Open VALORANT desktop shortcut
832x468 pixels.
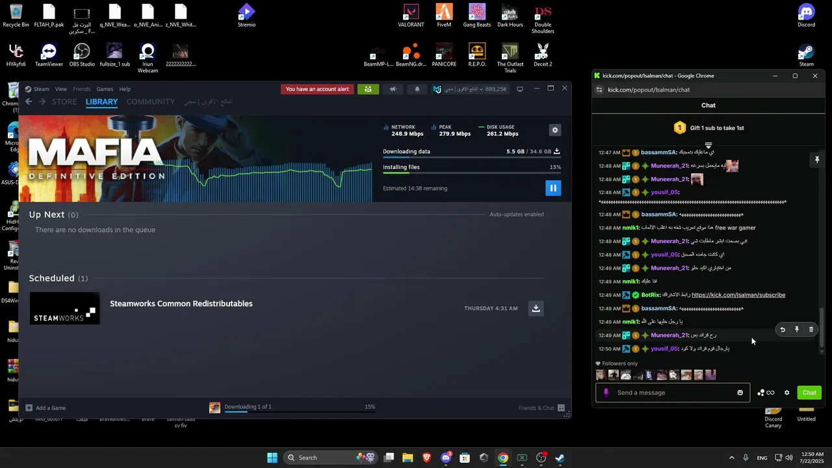pos(411,16)
